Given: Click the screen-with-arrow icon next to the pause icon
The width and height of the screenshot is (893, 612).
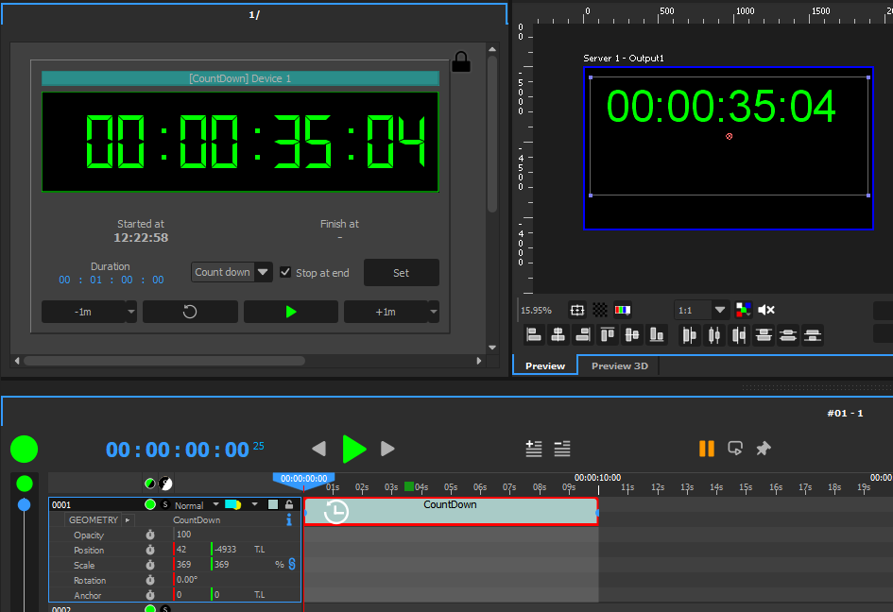Looking at the screenshot, I should [735, 448].
